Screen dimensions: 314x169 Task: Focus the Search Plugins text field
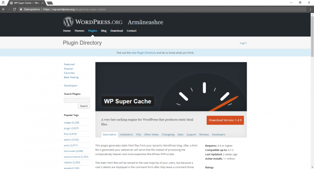click(77, 100)
